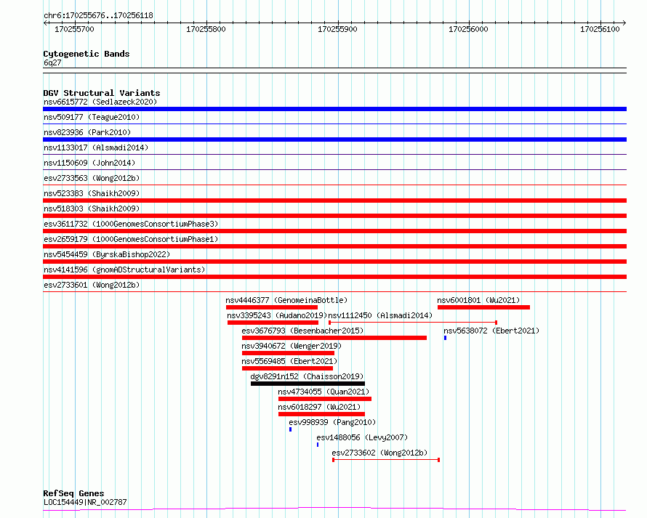647x518 pixels.
Task: Click the chr6:170255676..170256118 coordinate text
Action: [x=98, y=15]
